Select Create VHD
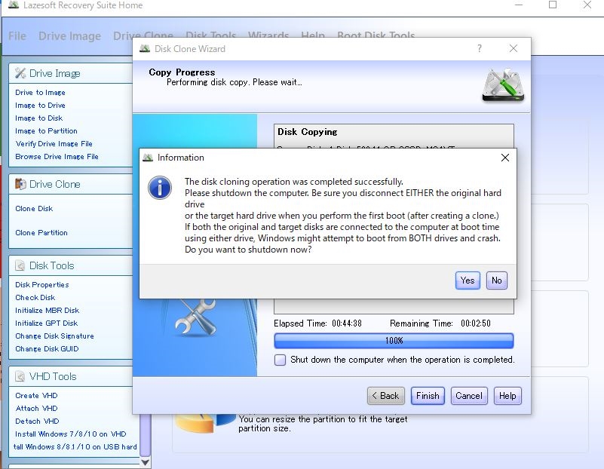This screenshot has height=469, width=604. pyautogui.click(x=36, y=395)
